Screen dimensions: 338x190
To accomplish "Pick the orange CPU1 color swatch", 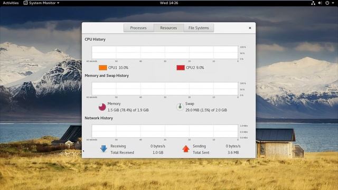I will 103,68.
